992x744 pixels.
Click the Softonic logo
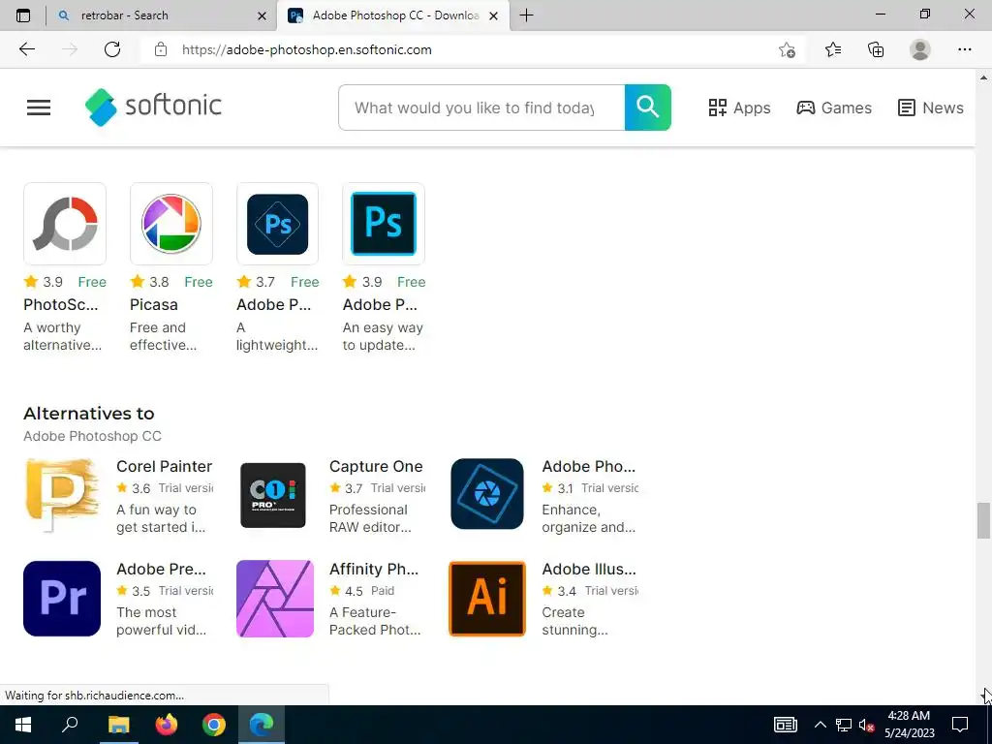pos(153,107)
